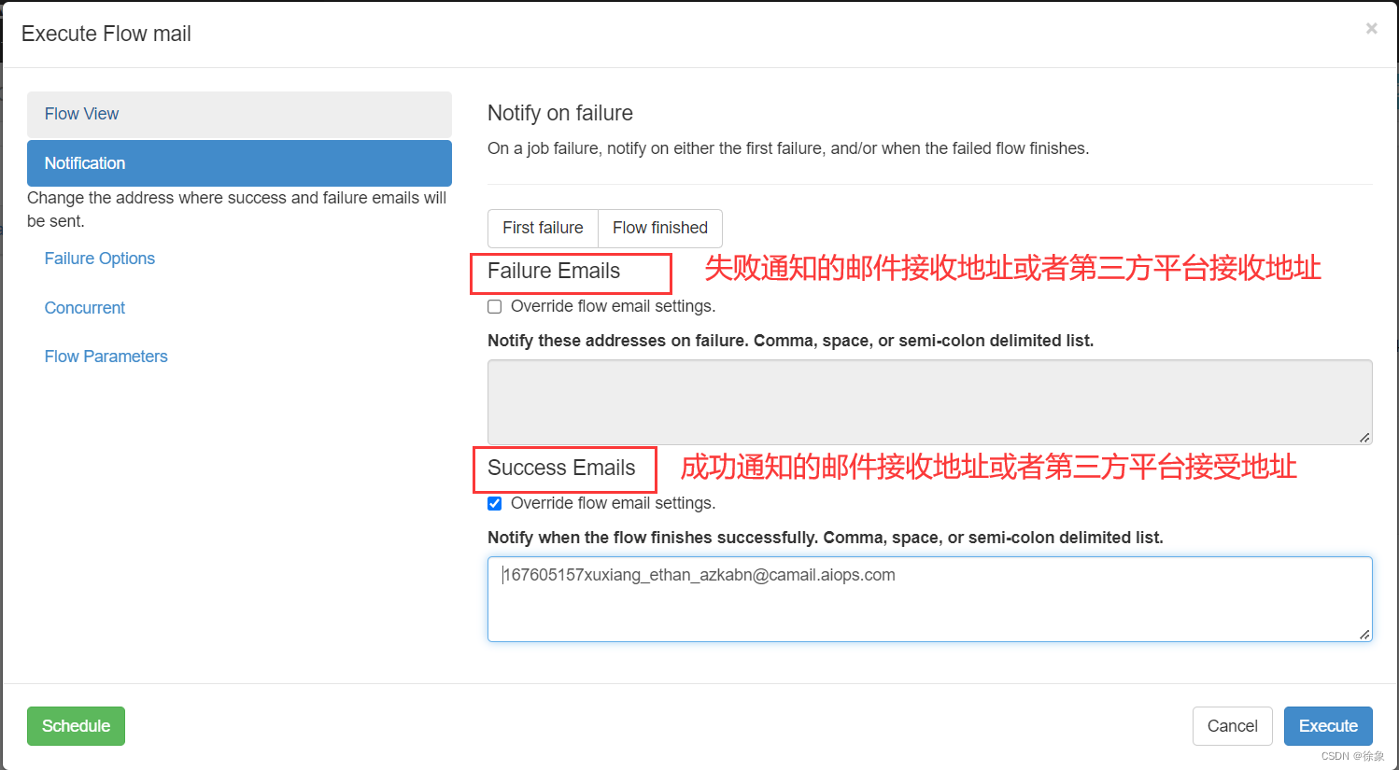Image resolution: width=1399 pixels, height=770 pixels.
Task: Switch to the Concurrent settings
Action: (85, 308)
